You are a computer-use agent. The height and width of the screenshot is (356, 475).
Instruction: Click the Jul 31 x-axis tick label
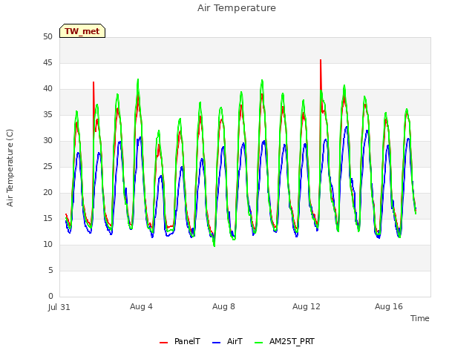59,307
